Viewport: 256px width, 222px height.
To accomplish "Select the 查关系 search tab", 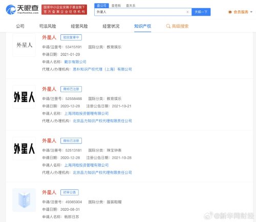I will pos(131,6).
